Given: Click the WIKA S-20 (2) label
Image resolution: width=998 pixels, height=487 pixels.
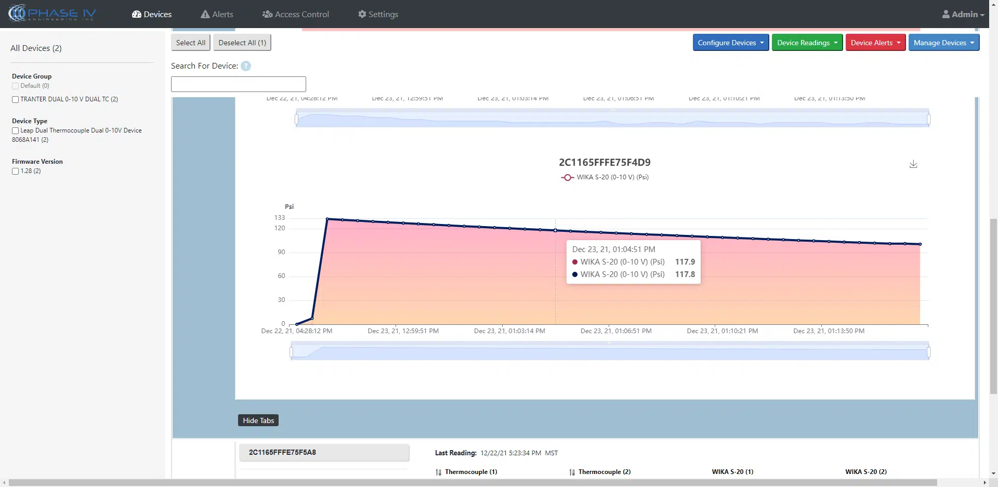Looking at the screenshot, I should click(x=866, y=472).
